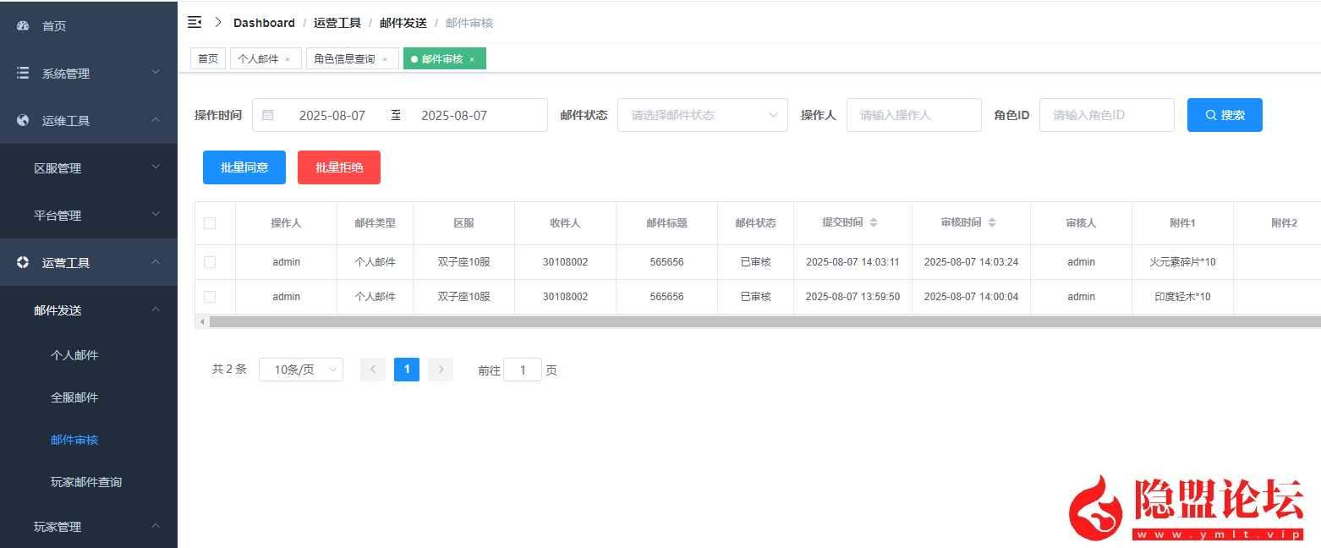Viewport: 1321px width, 548px height.
Task: Close the 个人邮件 tab with its x
Action: point(288,59)
